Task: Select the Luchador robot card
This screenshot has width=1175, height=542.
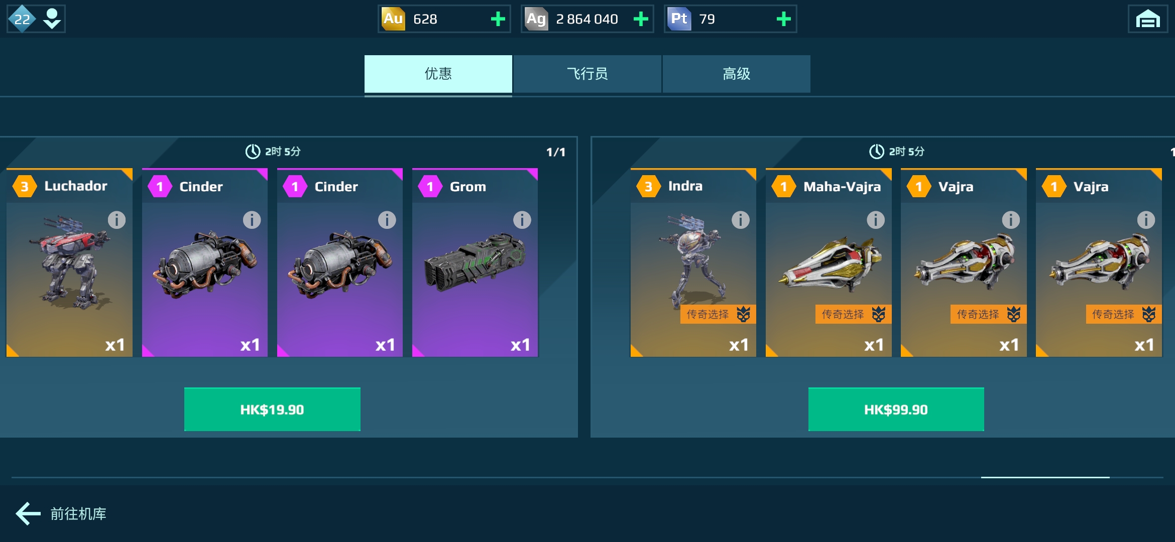Action: pos(69,262)
